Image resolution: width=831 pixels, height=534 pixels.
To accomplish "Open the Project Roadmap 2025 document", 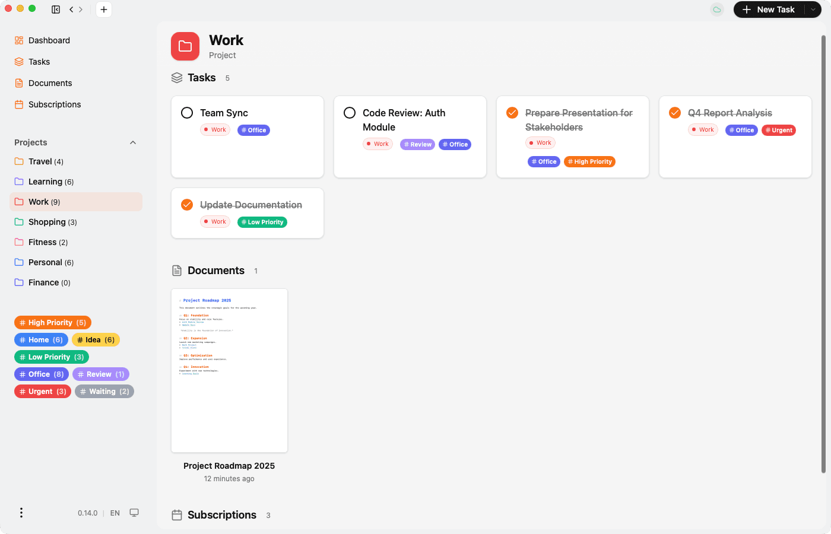I will tap(229, 370).
